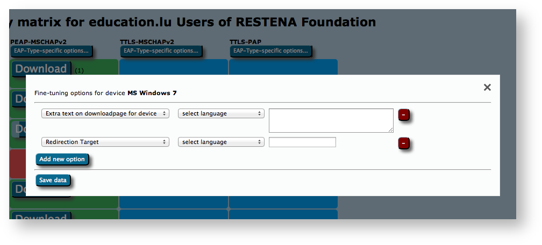The width and height of the screenshot is (542, 245).
Task: Remove the Redirection Target option row
Action: point(404,143)
